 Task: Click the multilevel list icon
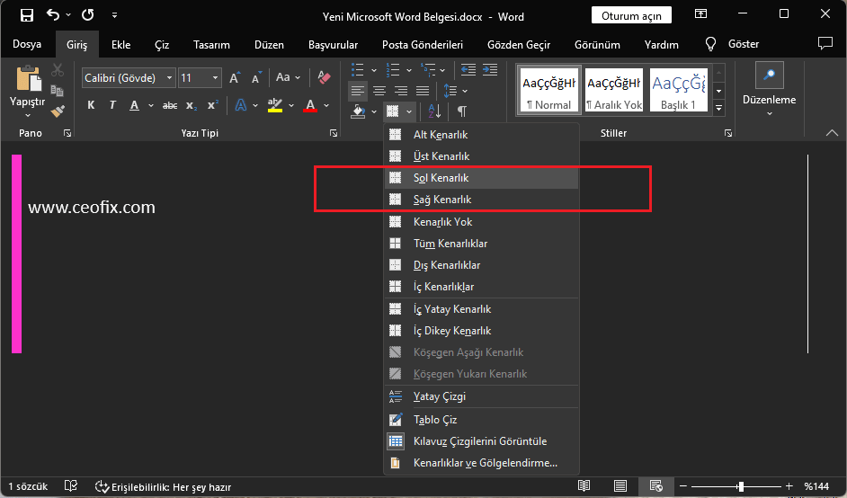(x=428, y=70)
